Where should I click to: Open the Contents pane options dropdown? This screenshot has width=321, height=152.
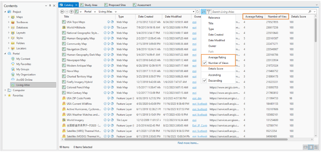pyautogui.click(x=46, y=6)
